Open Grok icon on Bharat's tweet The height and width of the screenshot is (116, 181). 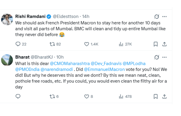pos(157,57)
